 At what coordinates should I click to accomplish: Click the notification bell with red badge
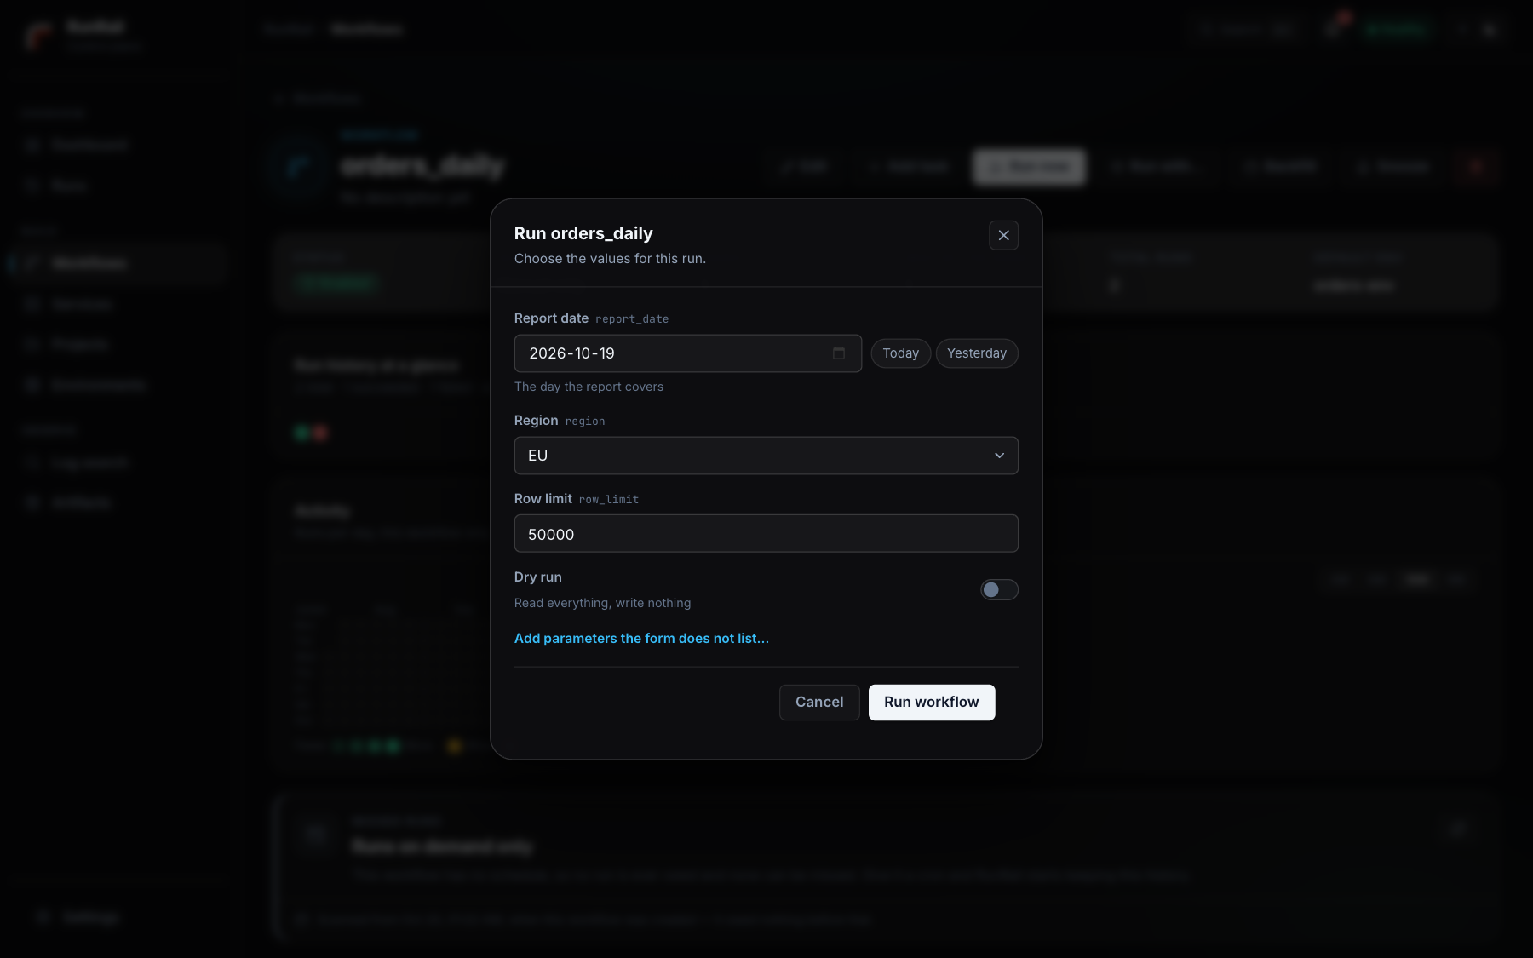click(1333, 29)
